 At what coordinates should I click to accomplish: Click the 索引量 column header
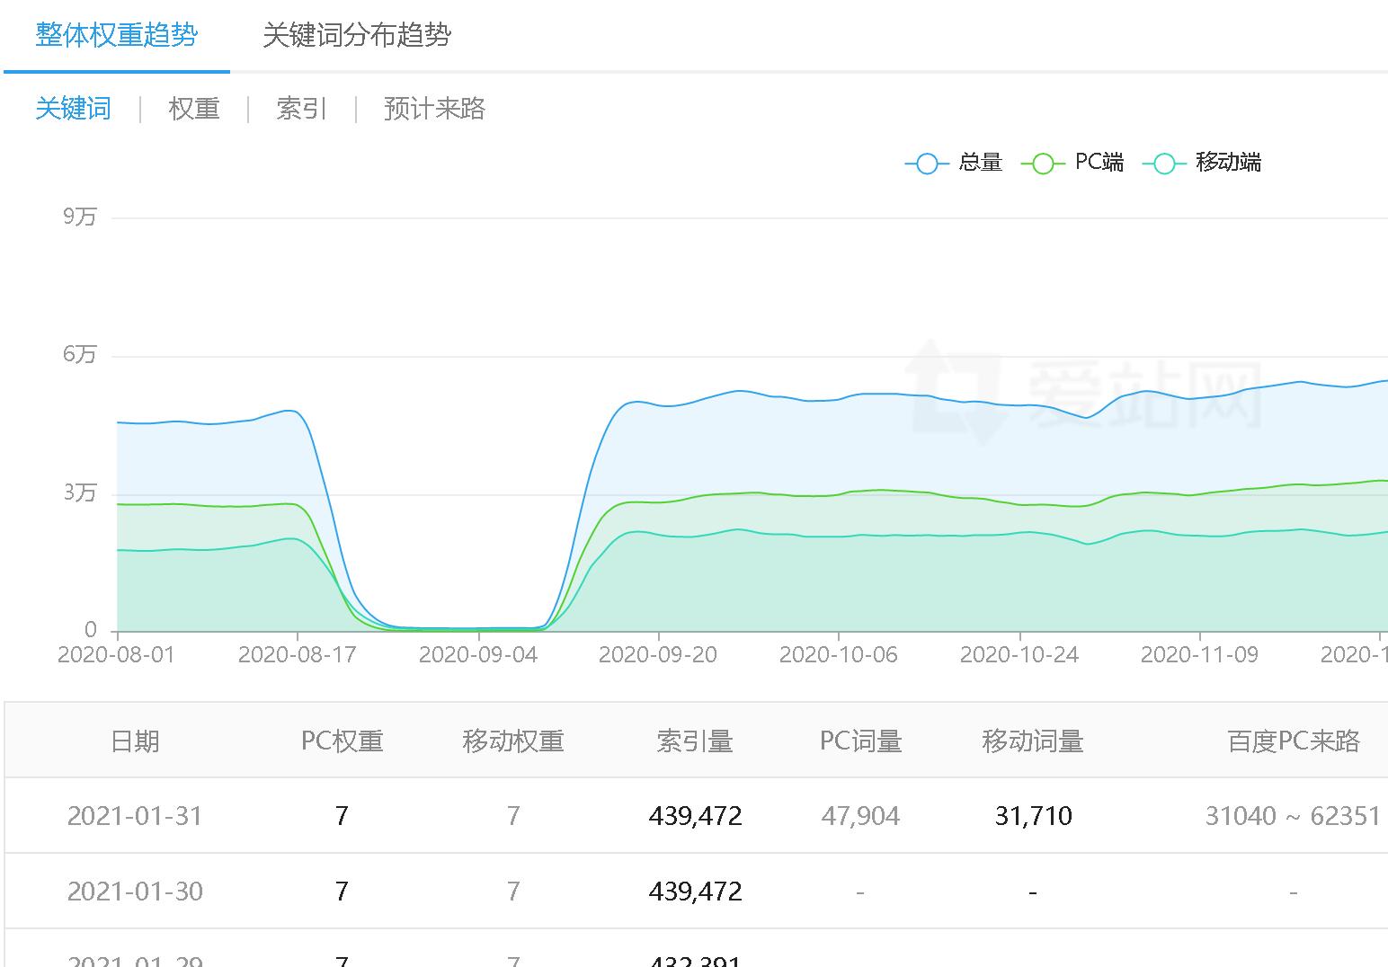coord(695,741)
